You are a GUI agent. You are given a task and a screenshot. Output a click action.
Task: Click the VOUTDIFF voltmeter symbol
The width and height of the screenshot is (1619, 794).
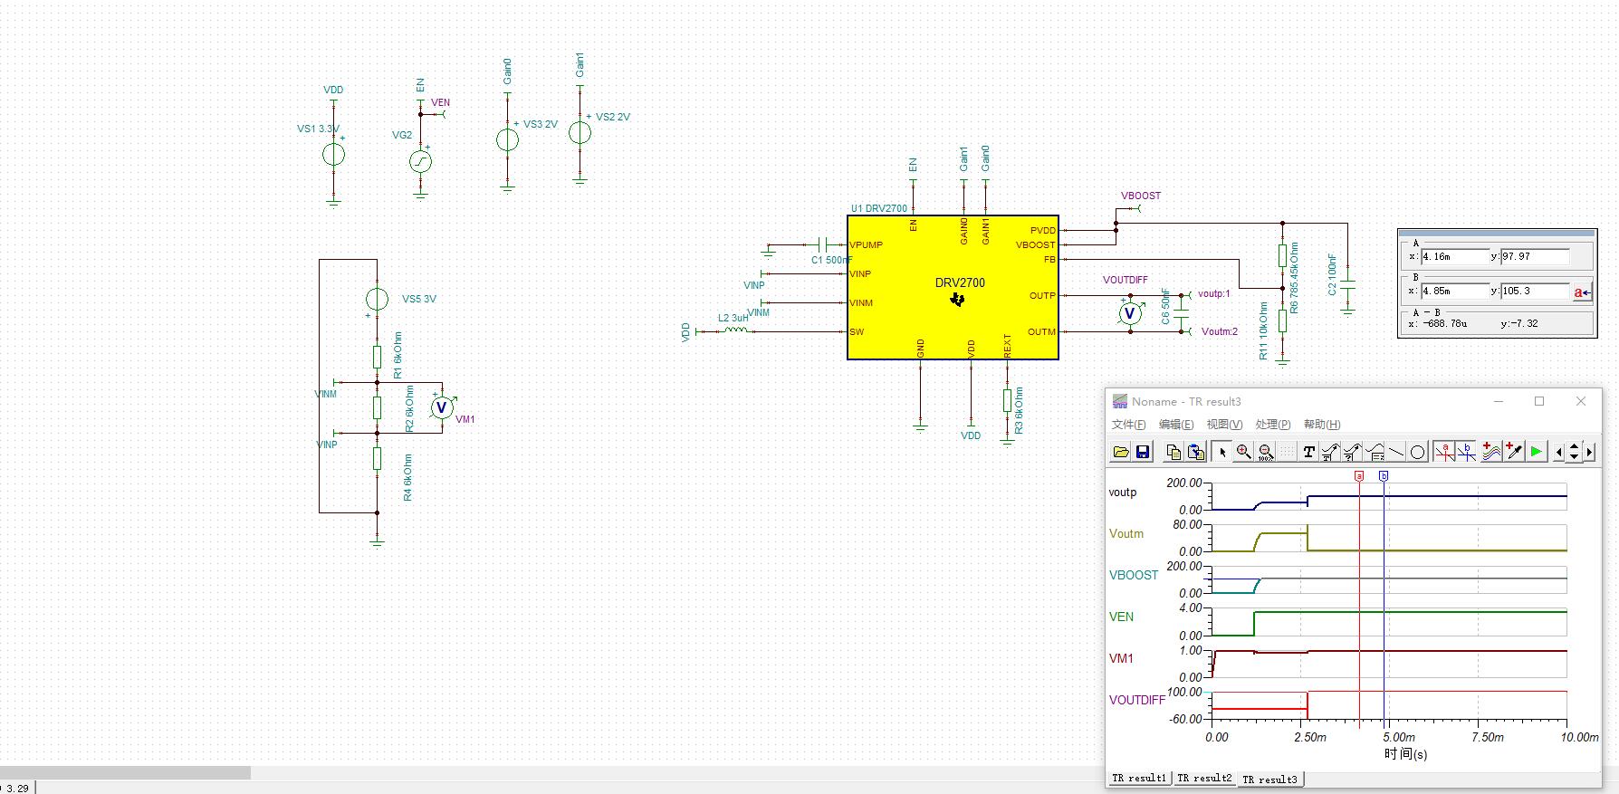[1130, 313]
